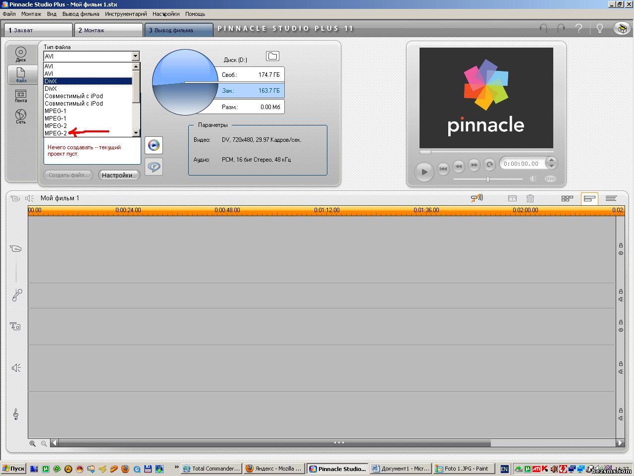Toggle the speaker icon beside Мой фильм 1

pyautogui.click(x=30, y=198)
